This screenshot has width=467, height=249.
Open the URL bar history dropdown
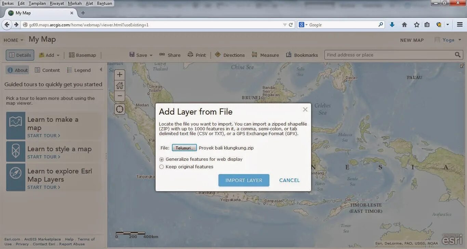pyautogui.click(x=285, y=25)
